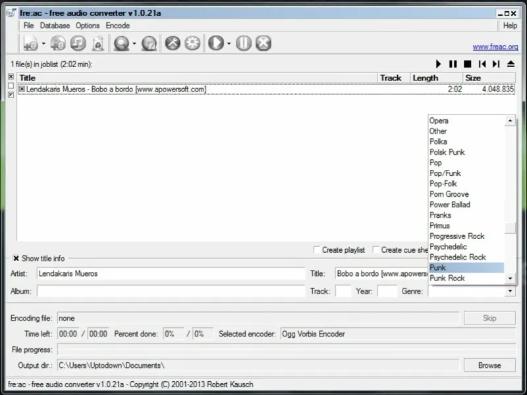Click into the Year input field

387,291
